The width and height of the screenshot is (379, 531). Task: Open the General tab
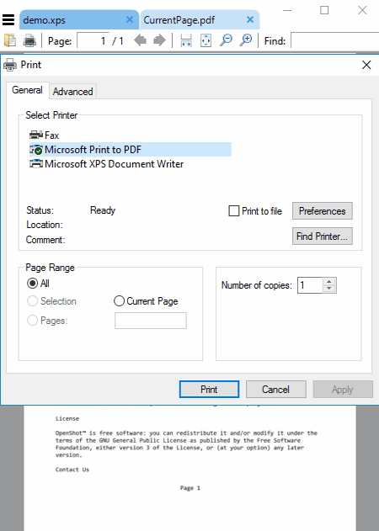27,90
